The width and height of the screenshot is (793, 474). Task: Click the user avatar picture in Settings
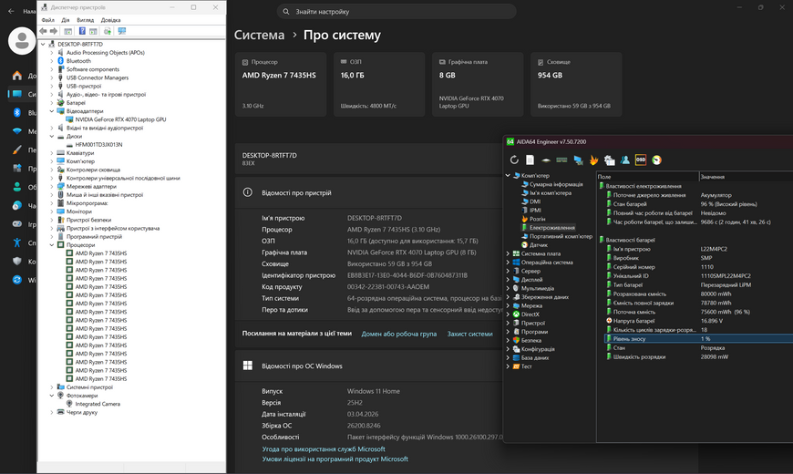(22, 40)
